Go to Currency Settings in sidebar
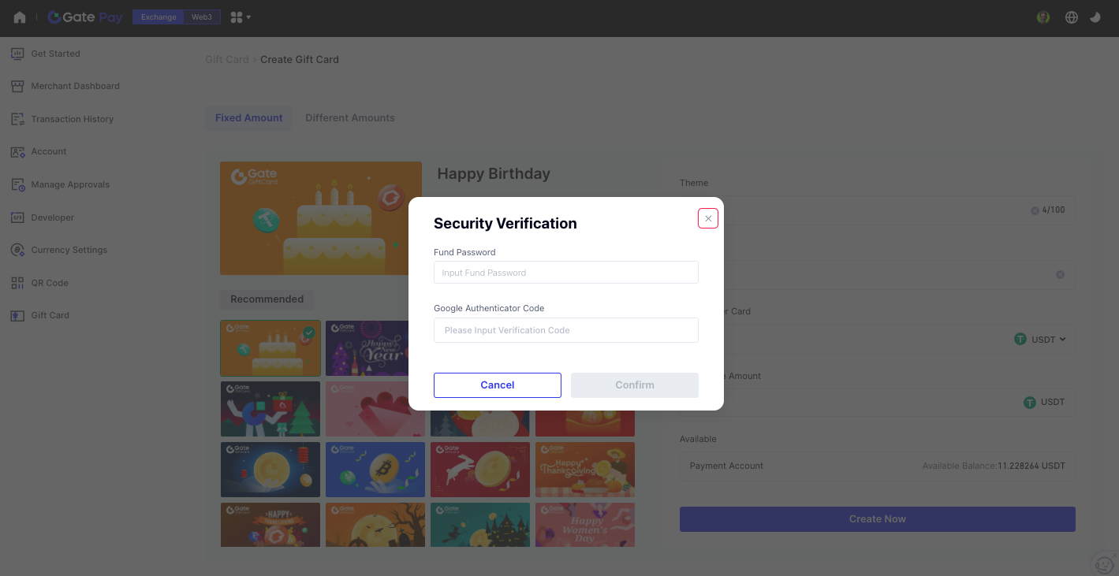Screen dimensions: 1119x576 click(69, 250)
